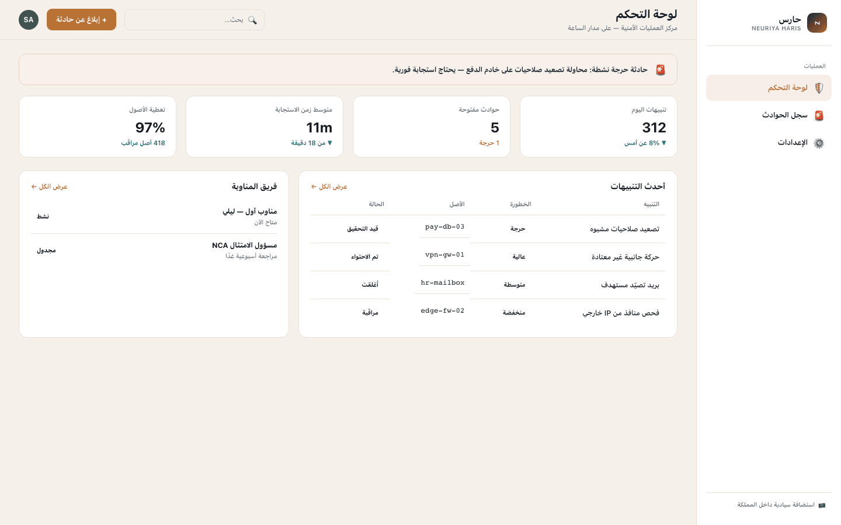
Task: Click the قيد التحقيق status
Action: (363, 229)
